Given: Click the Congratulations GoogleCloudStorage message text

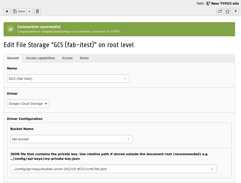Looking at the screenshot, I should pyautogui.click(x=69, y=31).
